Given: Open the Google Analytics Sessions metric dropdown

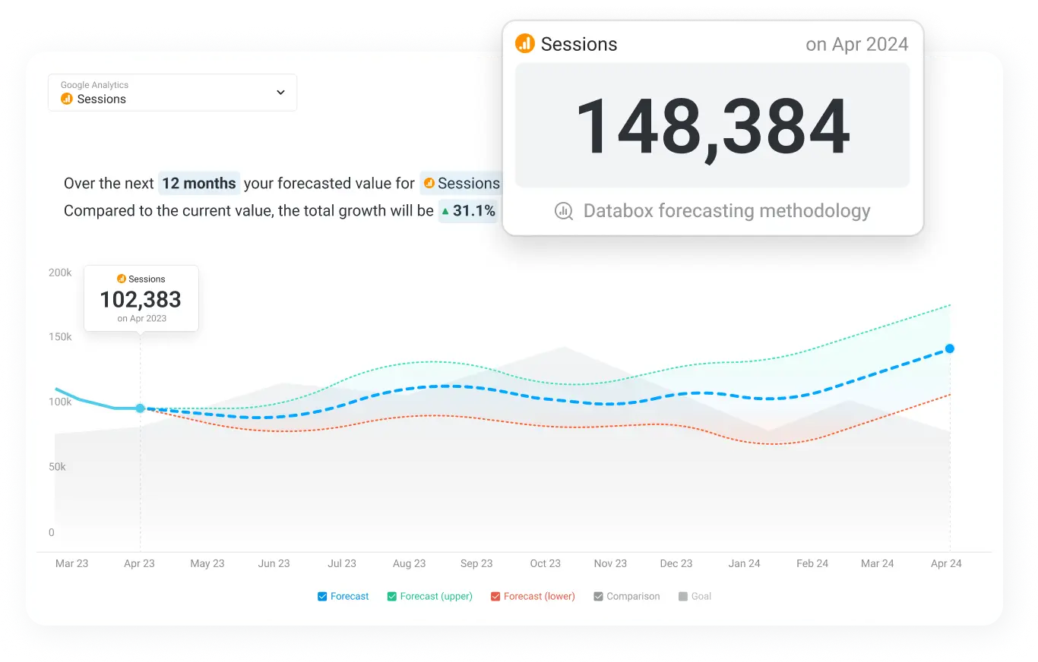Looking at the screenshot, I should (172, 93).
